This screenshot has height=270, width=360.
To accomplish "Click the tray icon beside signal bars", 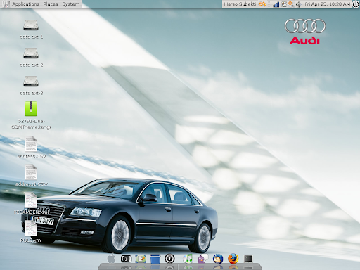I will point(284,4).
